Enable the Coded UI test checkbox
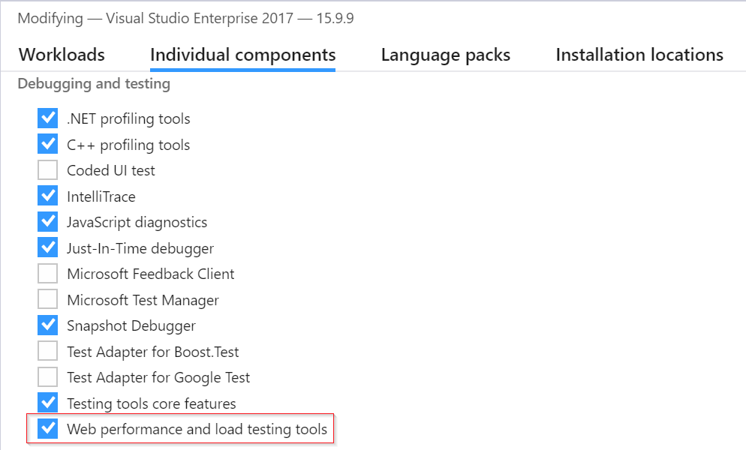746x450 pixels. (x=47, y=169)
